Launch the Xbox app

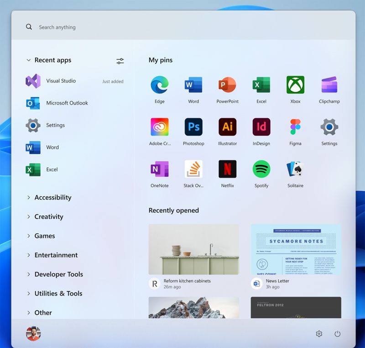pos(295,85)
